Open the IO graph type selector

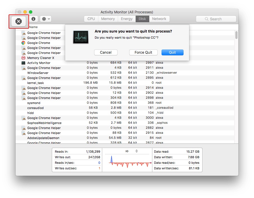pos(131,151)
